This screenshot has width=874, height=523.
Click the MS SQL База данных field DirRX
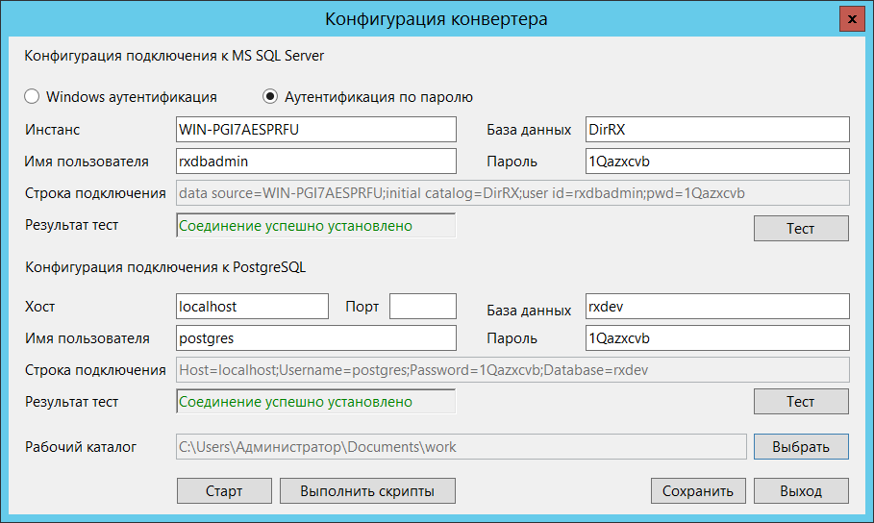coord(717,130)
